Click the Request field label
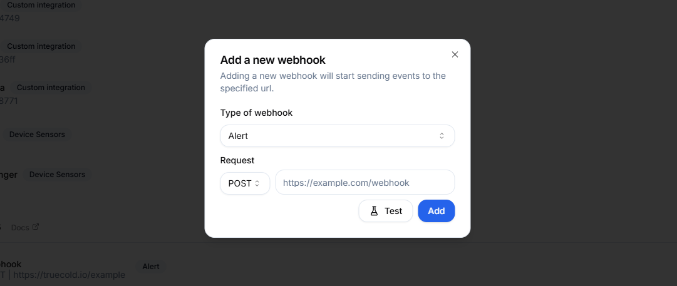 pos(237,160)
